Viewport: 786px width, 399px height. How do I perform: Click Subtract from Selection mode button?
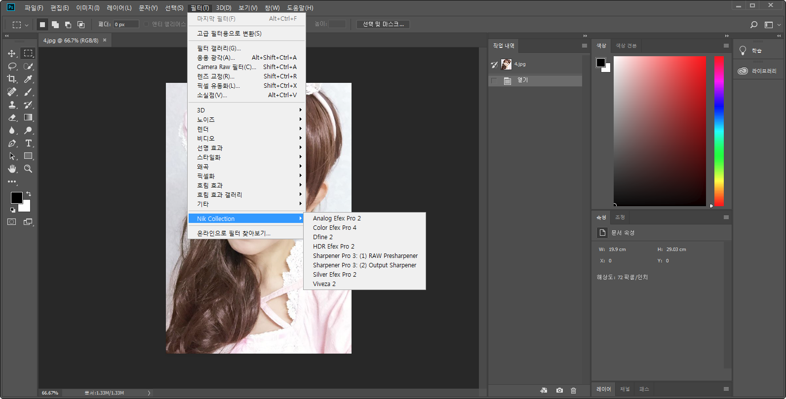click(x=68, y=24)
